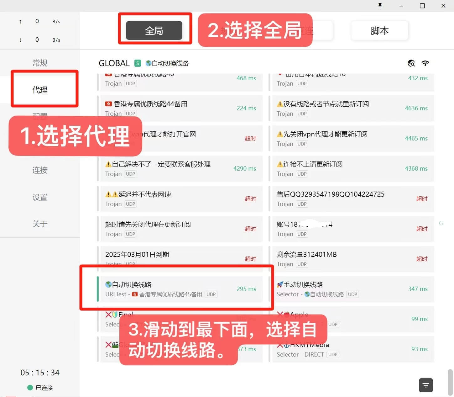Select the 手动切换线路 Selector proxy card

(352, 289)
